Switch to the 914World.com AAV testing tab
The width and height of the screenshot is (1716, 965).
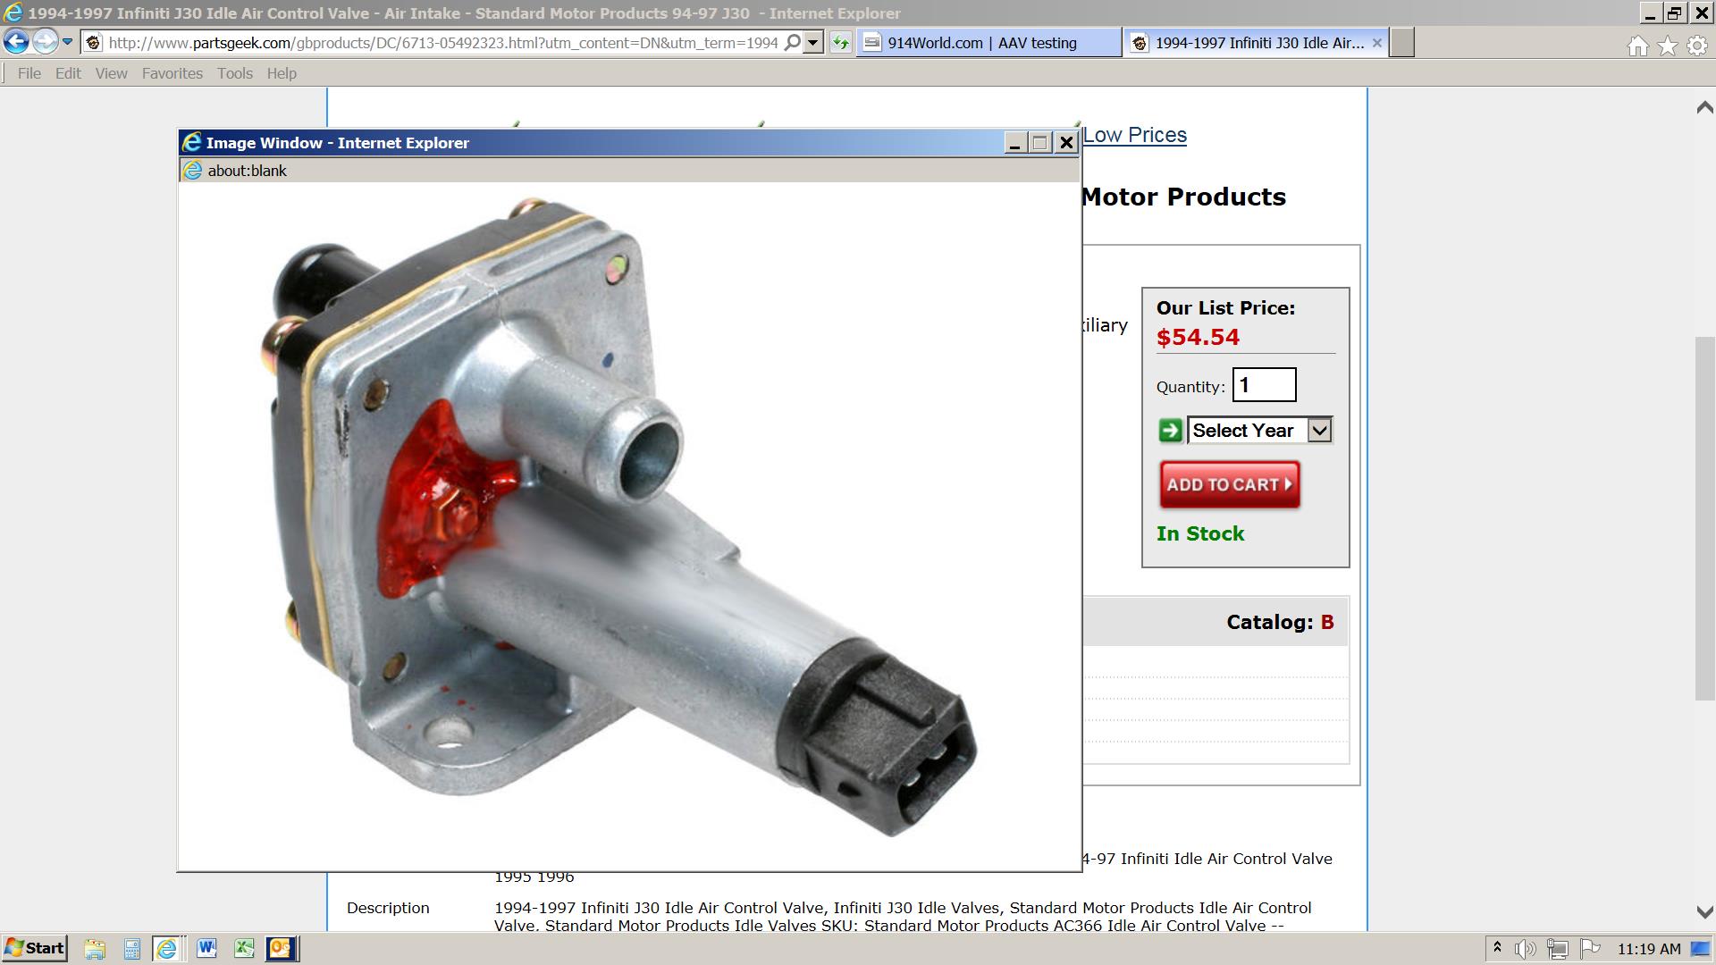pyautogui.click(x=983, y=43)
